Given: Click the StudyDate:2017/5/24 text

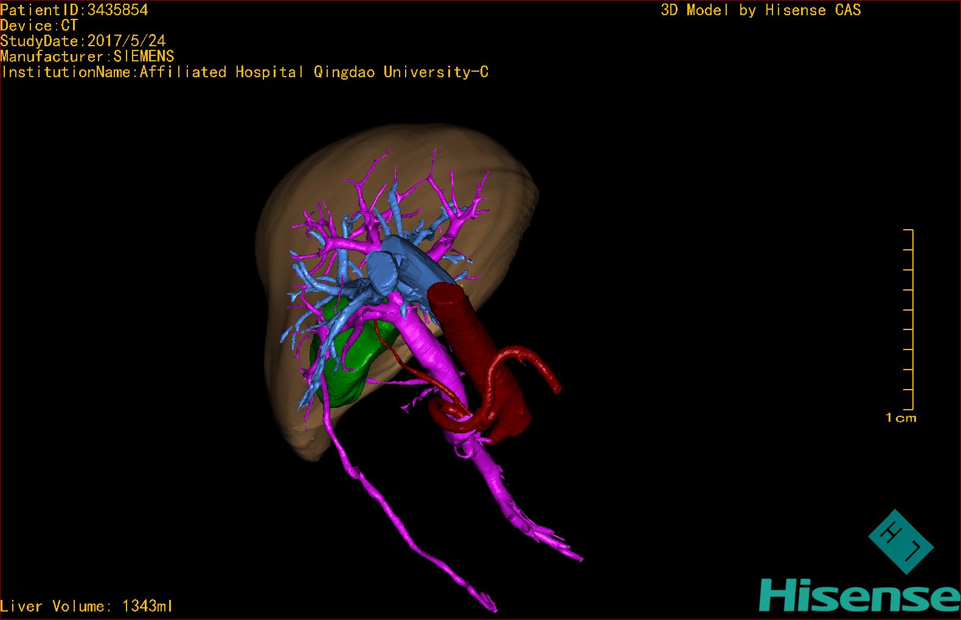Looking at the screenshot, I should pos(83,41).
